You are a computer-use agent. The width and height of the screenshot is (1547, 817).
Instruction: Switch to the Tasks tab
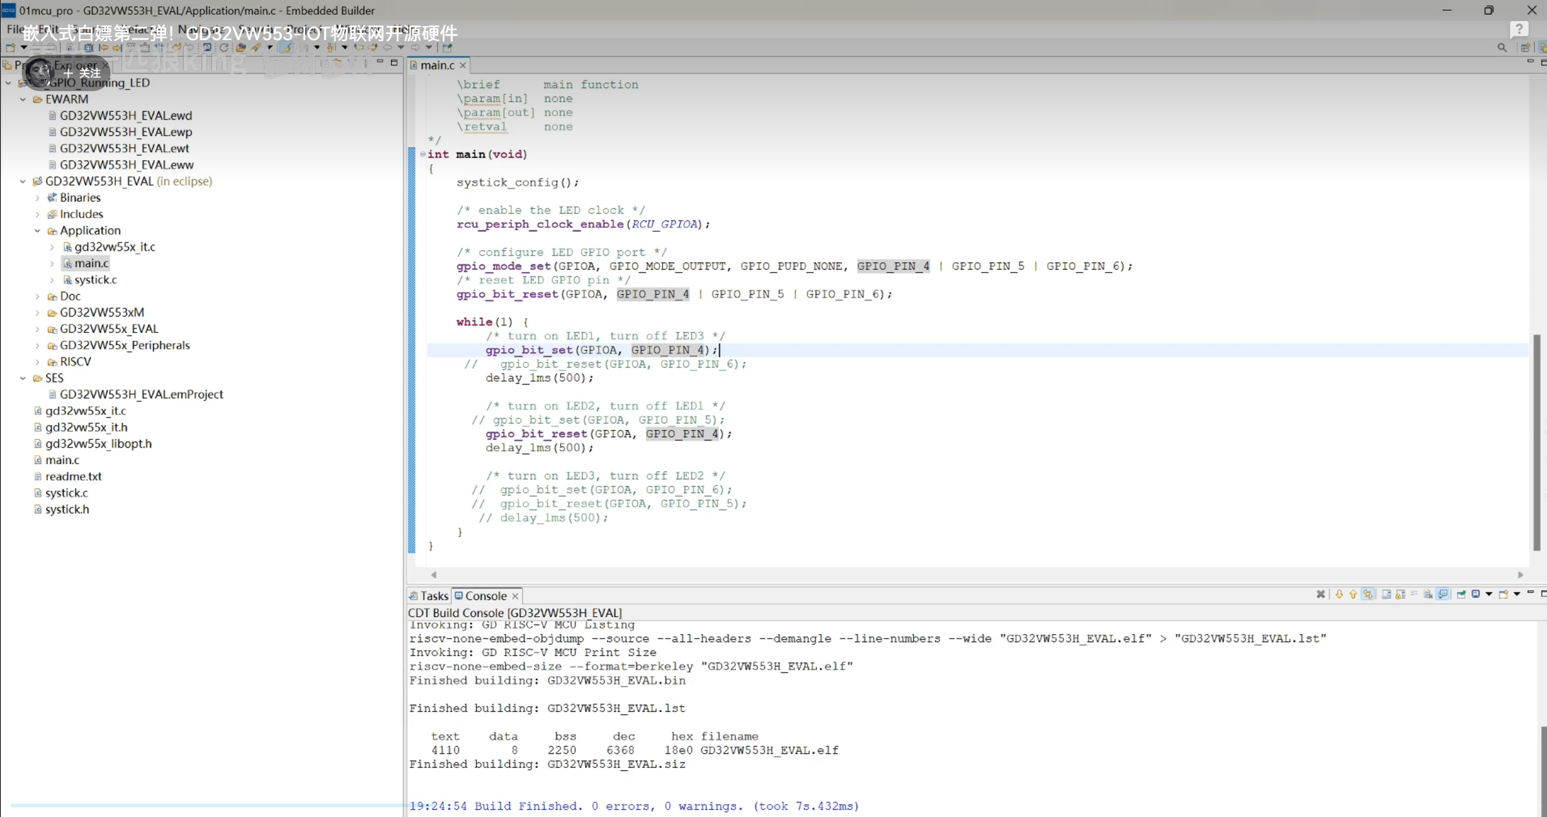433,596
